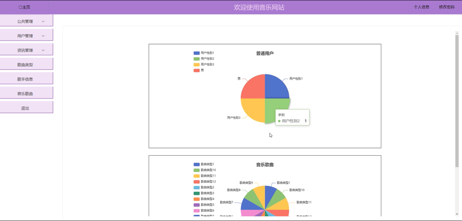Toggle the 用户性别3 legend item

pyautogui.click(x=204, y=64)
